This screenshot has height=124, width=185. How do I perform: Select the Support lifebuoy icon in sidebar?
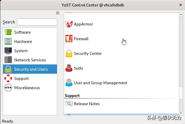click(x=8, y=78)
